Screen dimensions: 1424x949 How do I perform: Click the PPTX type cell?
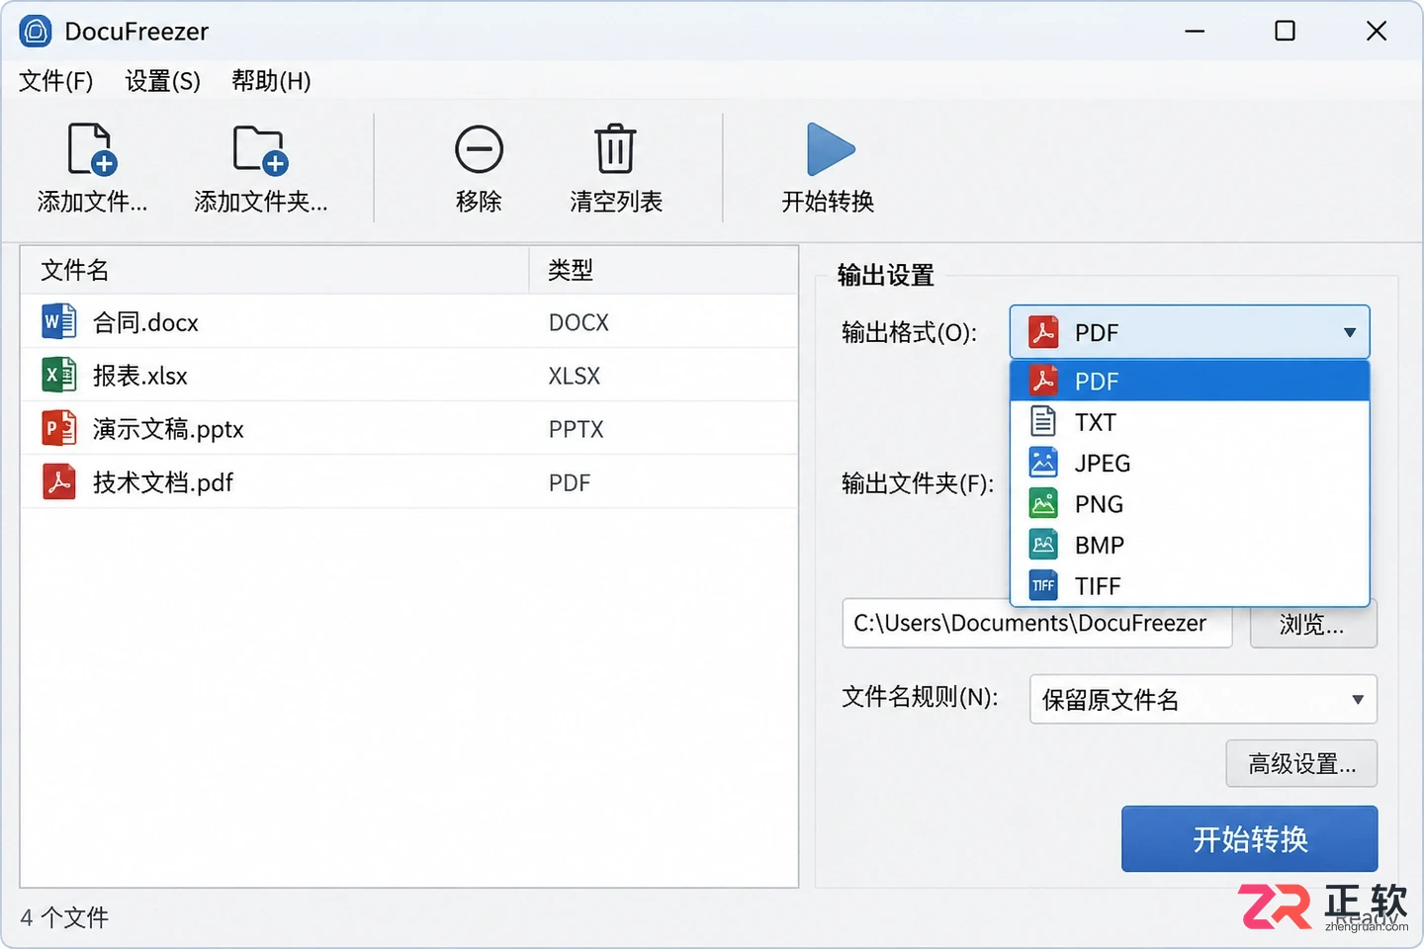(x=576, y=430)
